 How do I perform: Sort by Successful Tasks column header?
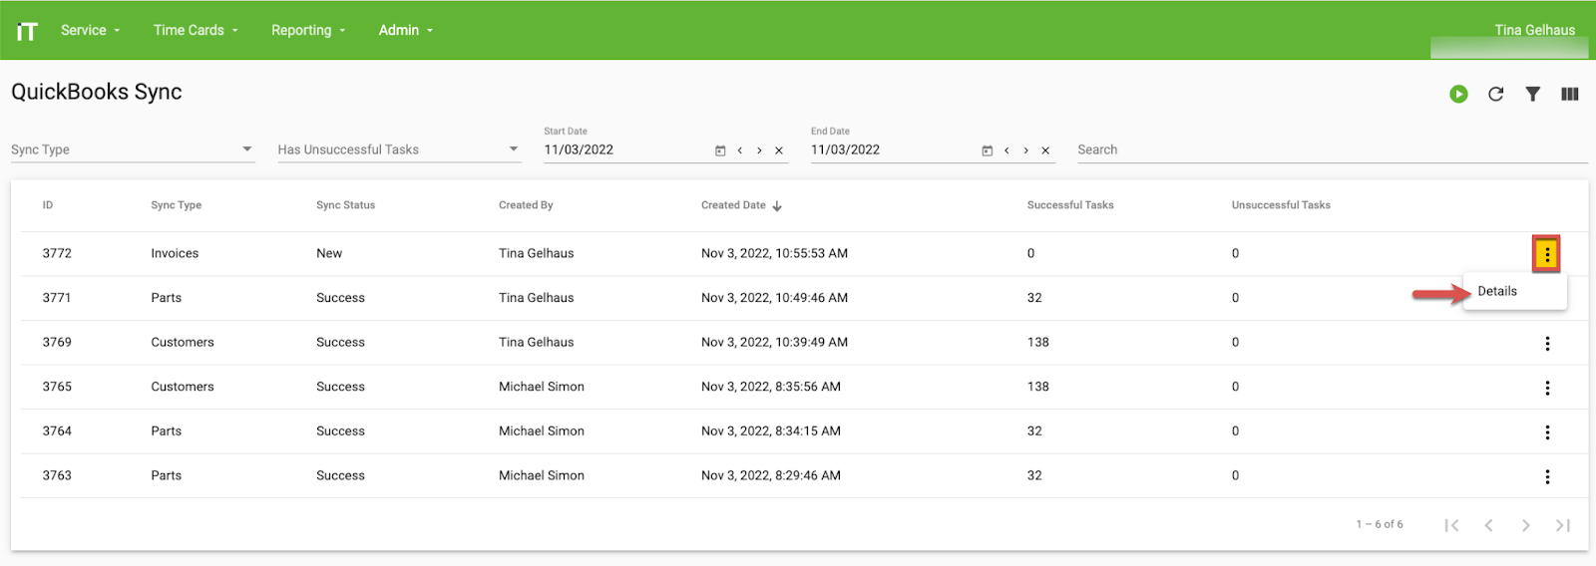(x=1070, y=205)
